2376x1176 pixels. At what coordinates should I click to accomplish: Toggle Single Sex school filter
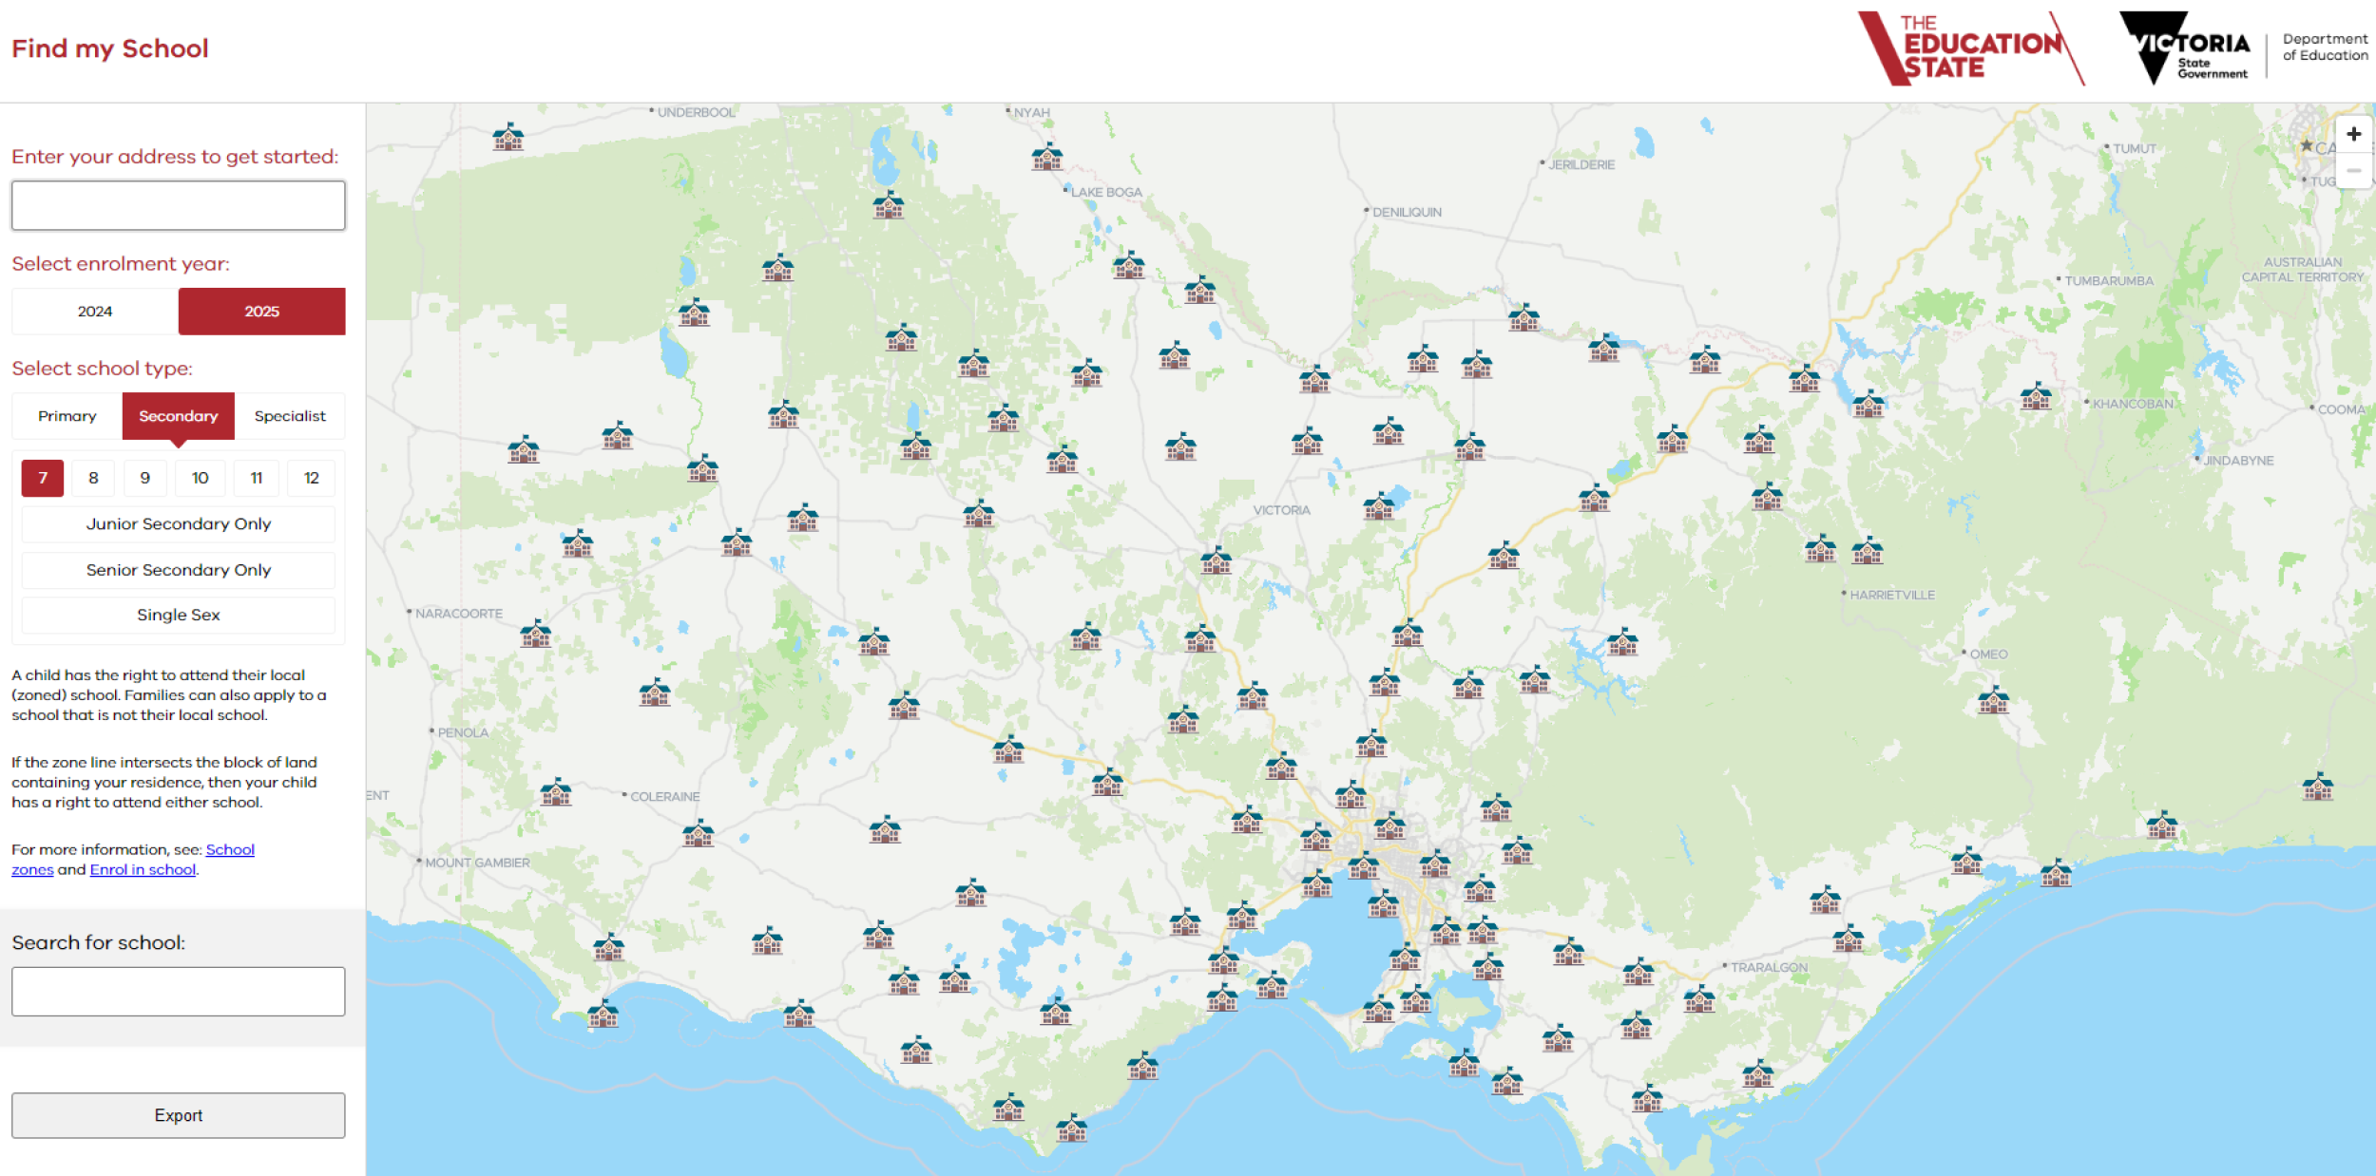point(179,615)
